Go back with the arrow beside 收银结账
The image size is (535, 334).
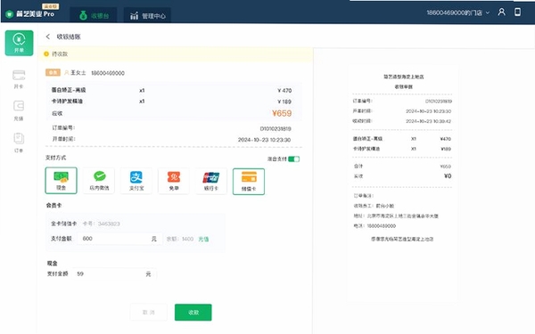tap(48, 37)
